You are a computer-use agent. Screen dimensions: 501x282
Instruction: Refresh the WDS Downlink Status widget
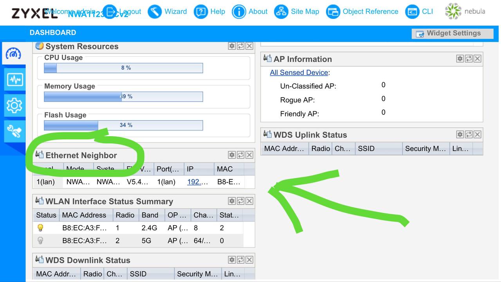[241, 260]
